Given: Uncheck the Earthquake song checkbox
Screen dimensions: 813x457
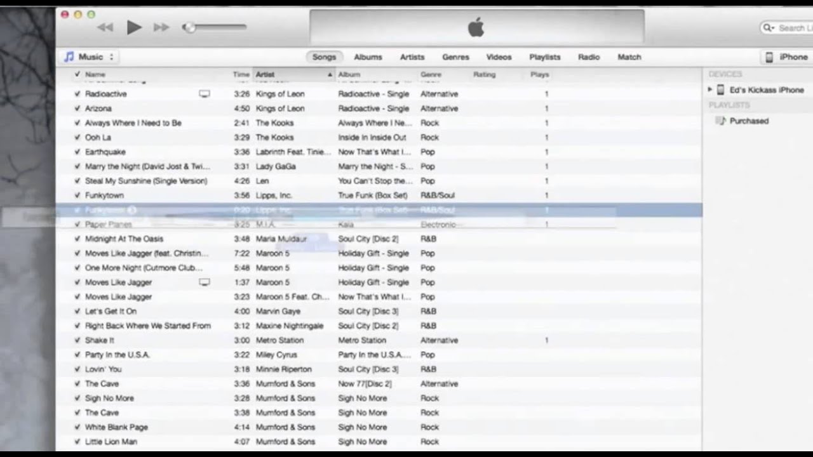Looking at the screenshot, I should 77,152.
